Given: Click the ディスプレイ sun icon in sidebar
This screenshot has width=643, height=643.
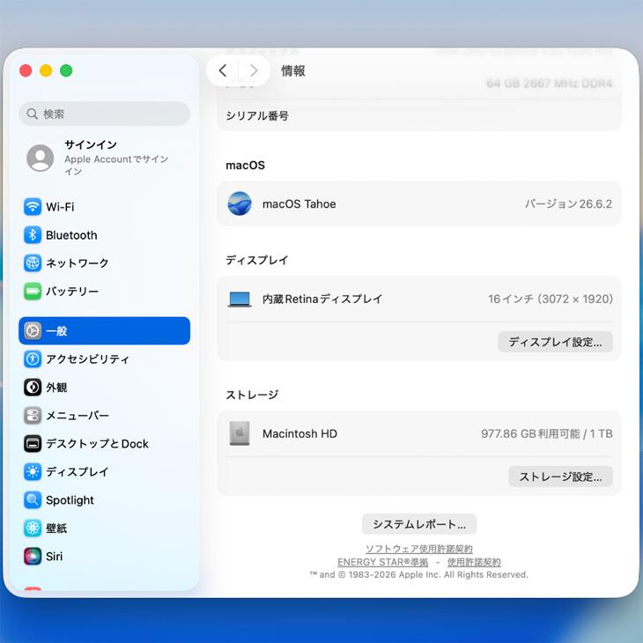Looking at the screenshot, I should pos(33,471).
